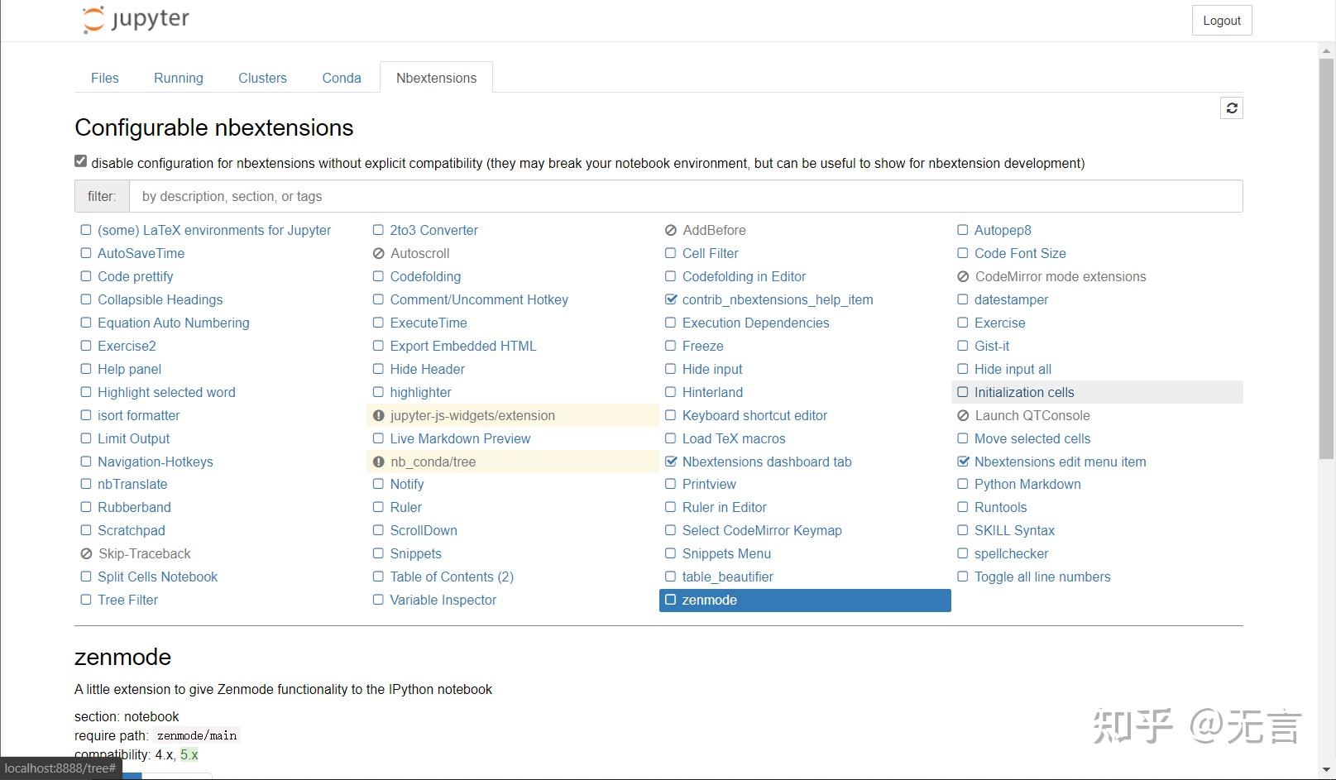Click the disabled icon beside CodeMirror mode extensions
This screenshot has height=780, width=1336.
pos(963,277)
